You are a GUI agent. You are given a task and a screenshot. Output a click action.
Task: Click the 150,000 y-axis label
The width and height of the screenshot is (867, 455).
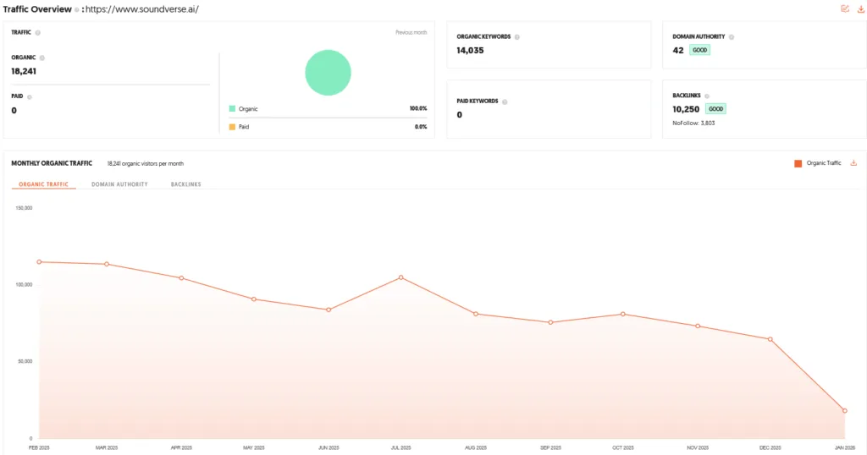pos(24,208)
